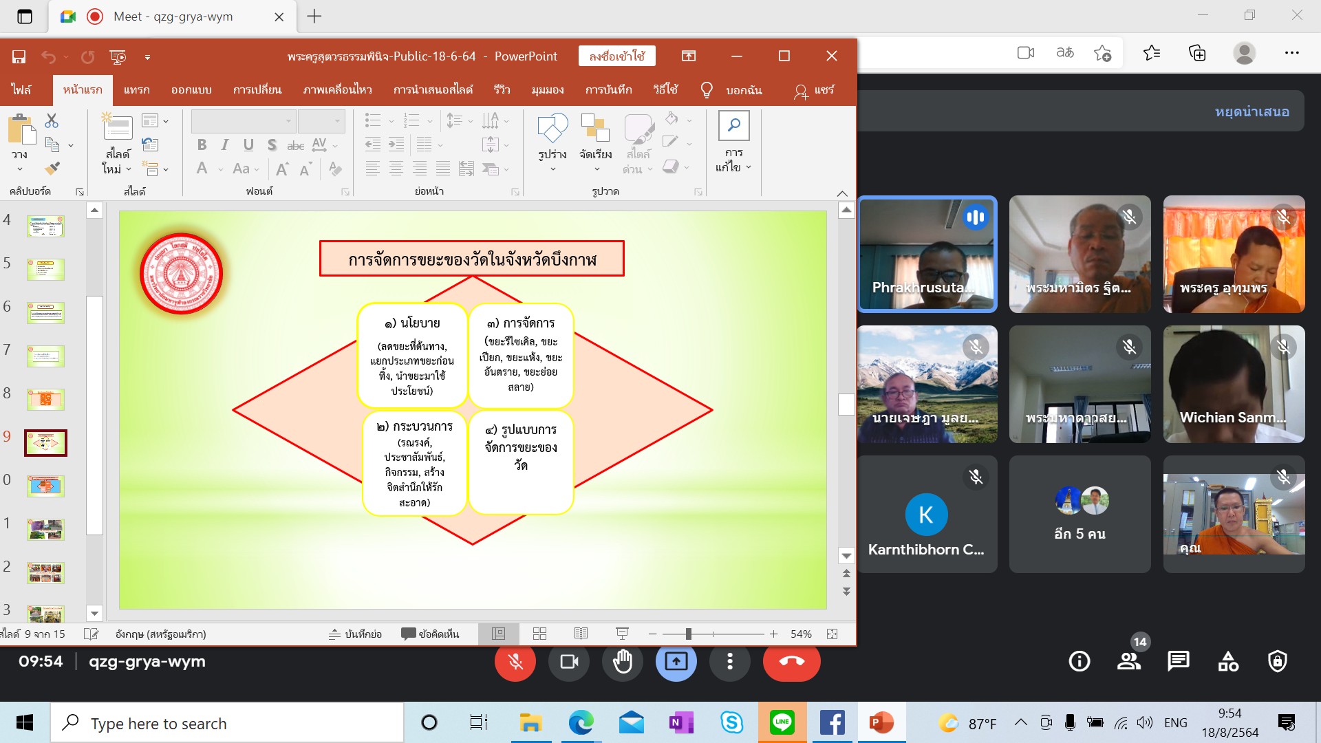Undo the last action in PowerPoint

(48, 56)
